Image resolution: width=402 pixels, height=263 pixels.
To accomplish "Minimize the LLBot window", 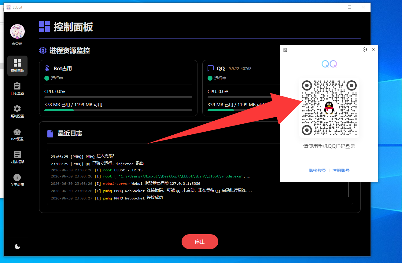I will coord(335,7).
